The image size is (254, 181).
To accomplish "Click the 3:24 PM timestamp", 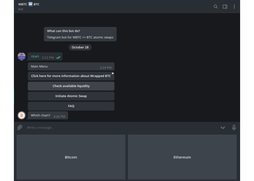I will [106, 67].
